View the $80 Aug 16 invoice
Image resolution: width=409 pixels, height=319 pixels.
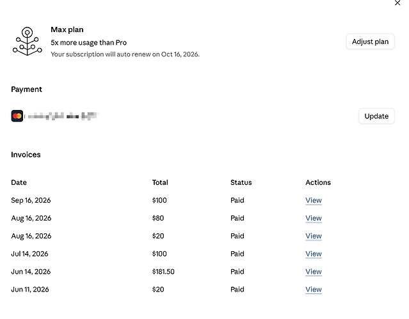tap(314, 218)
